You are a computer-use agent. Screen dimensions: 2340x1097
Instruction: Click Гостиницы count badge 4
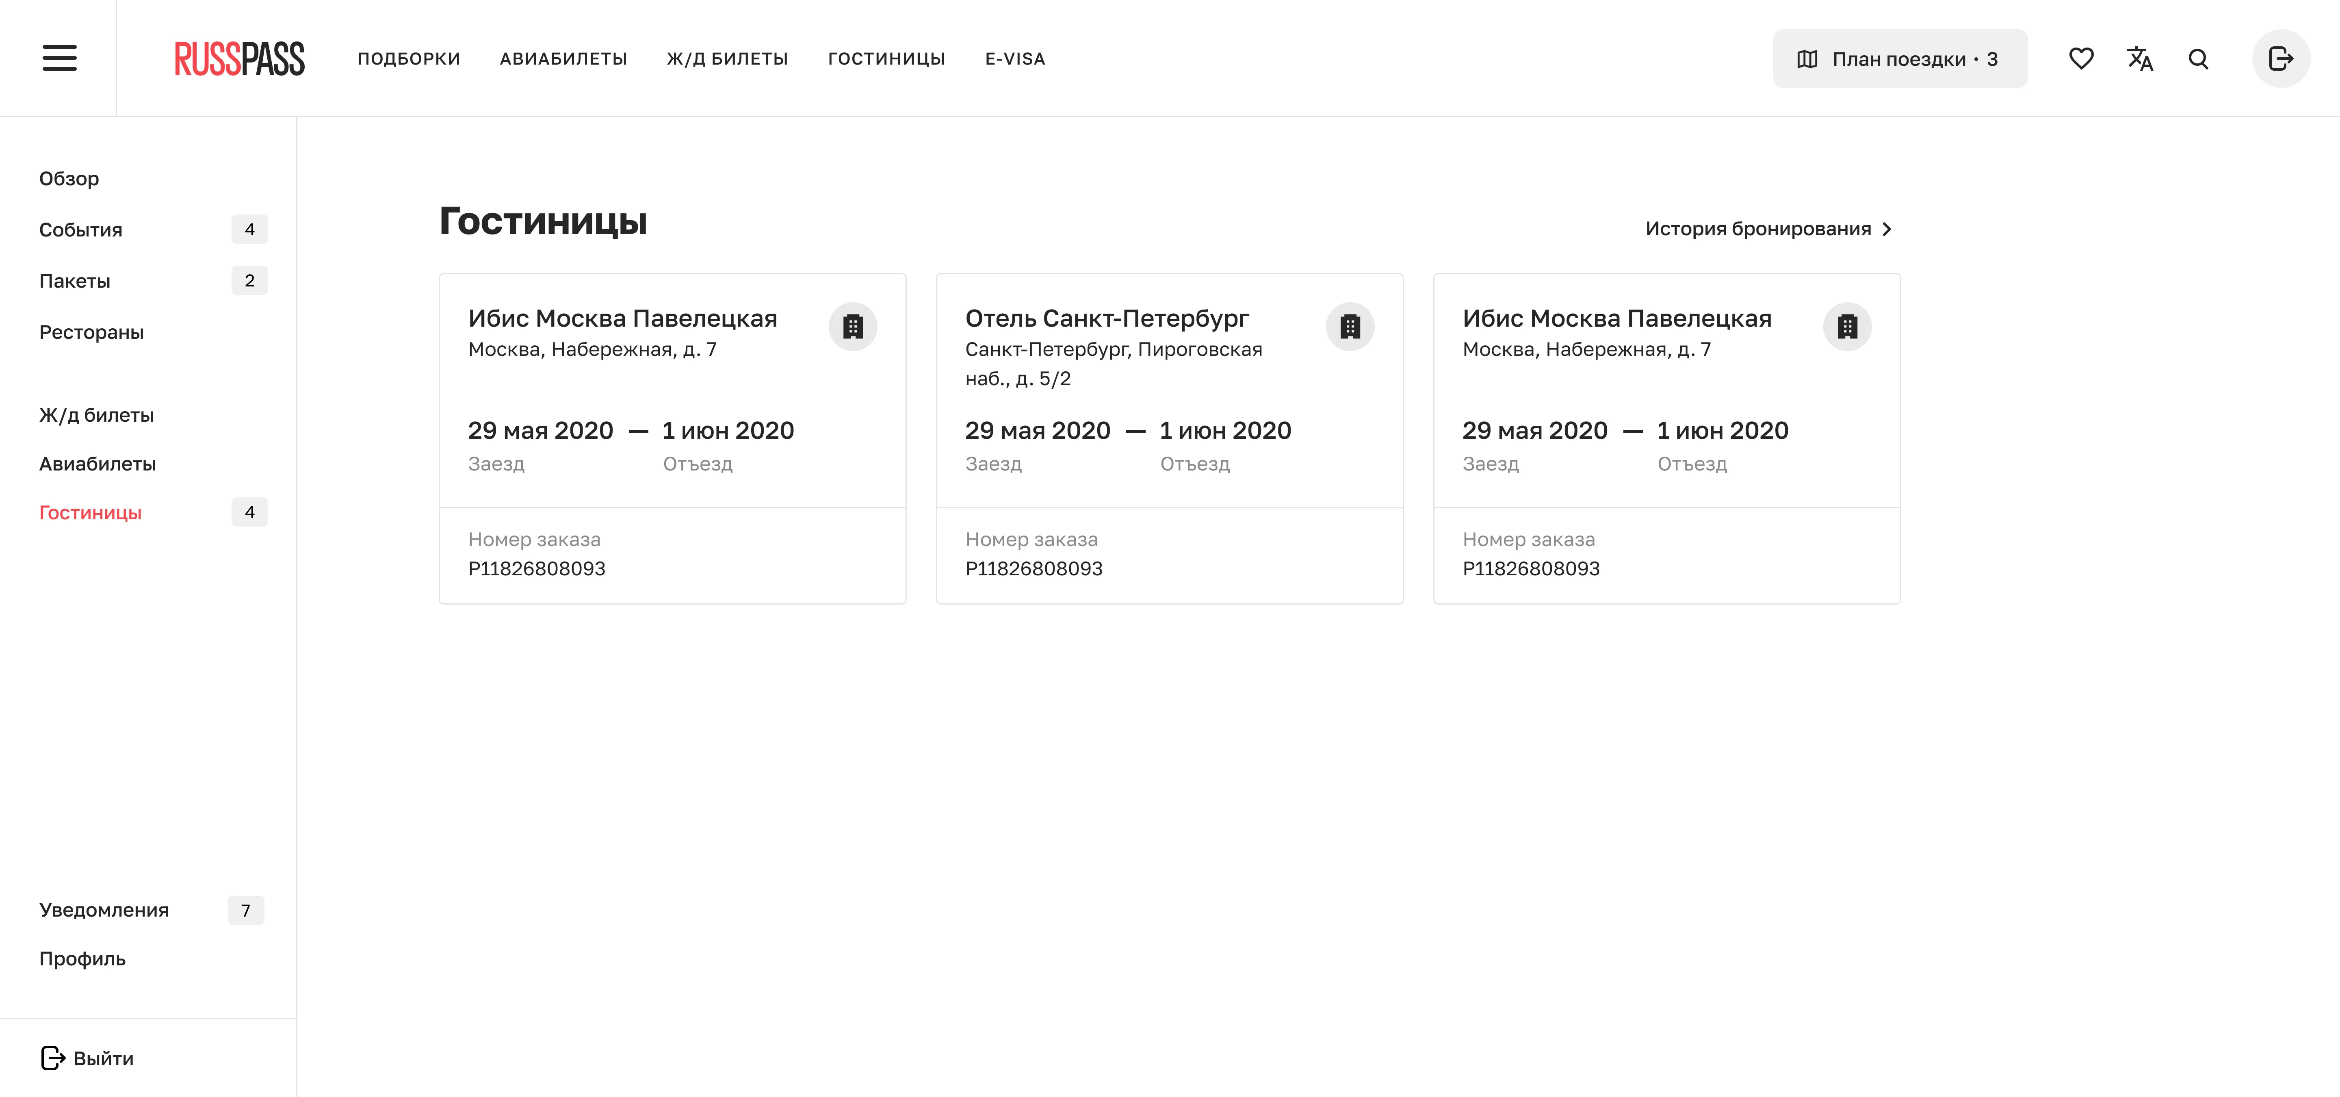coord(250,512)
